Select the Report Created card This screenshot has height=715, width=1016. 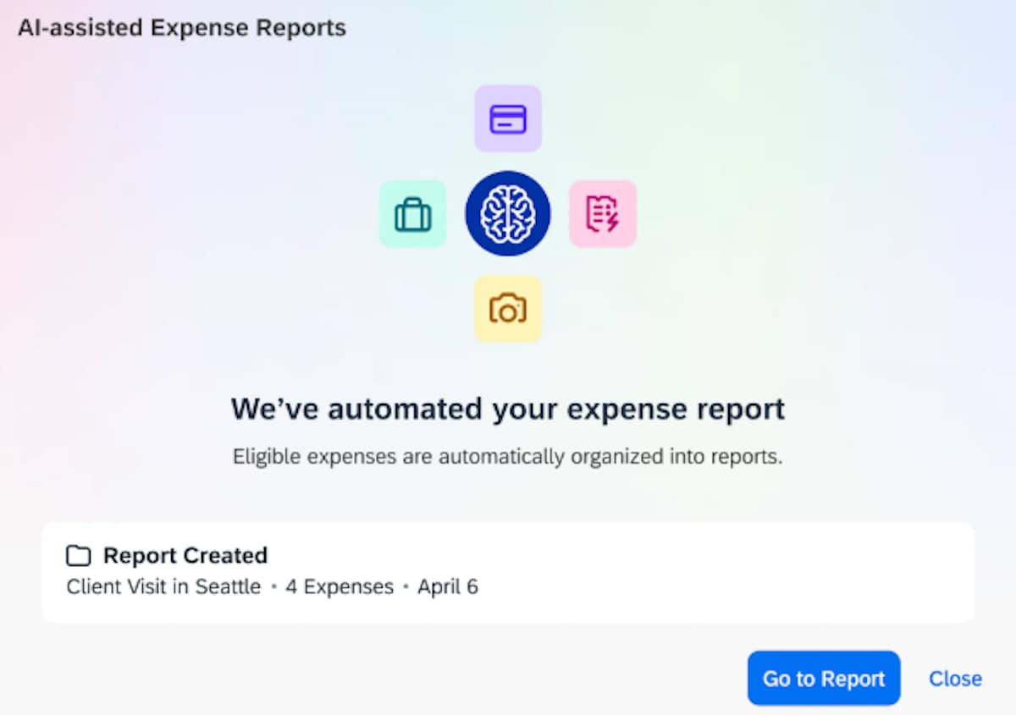(x=508, y=572)
